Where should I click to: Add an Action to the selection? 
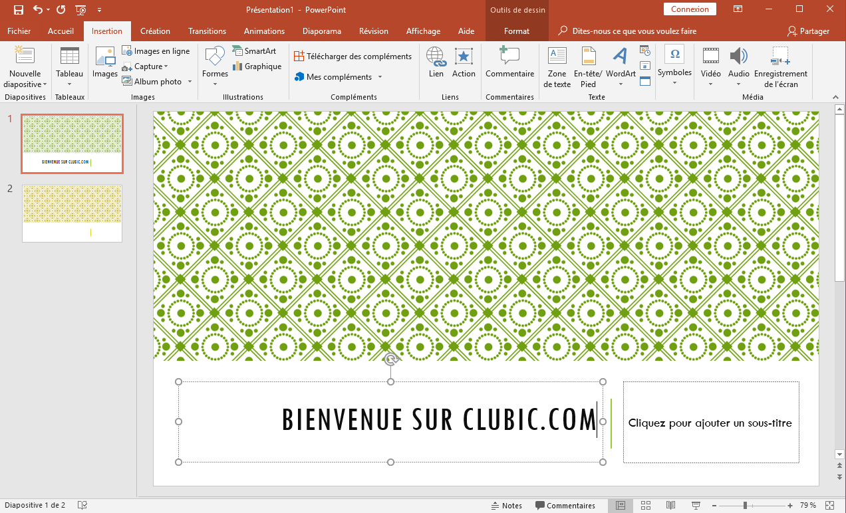click(464, 62)
